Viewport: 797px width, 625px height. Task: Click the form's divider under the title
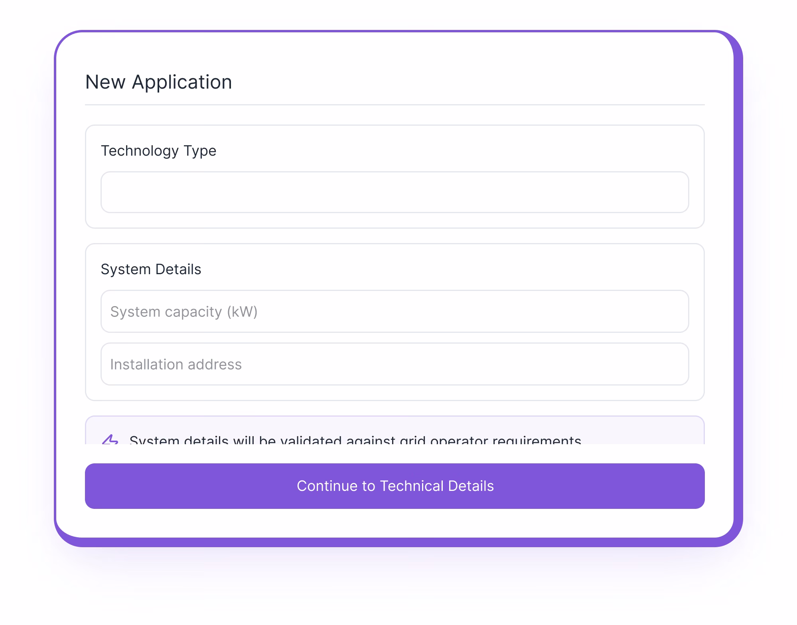pos(395,105)
